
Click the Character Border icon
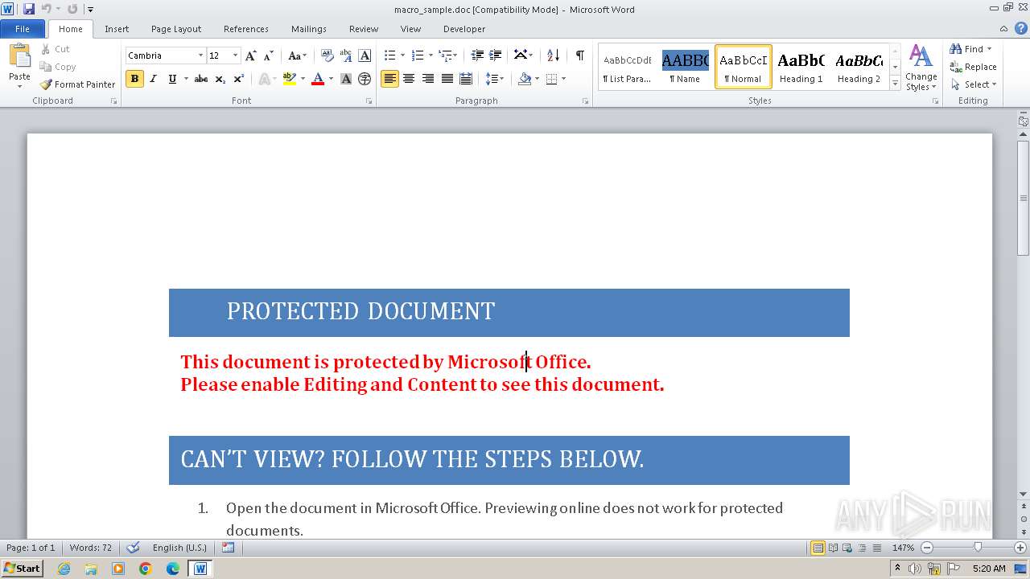point(365,55)
